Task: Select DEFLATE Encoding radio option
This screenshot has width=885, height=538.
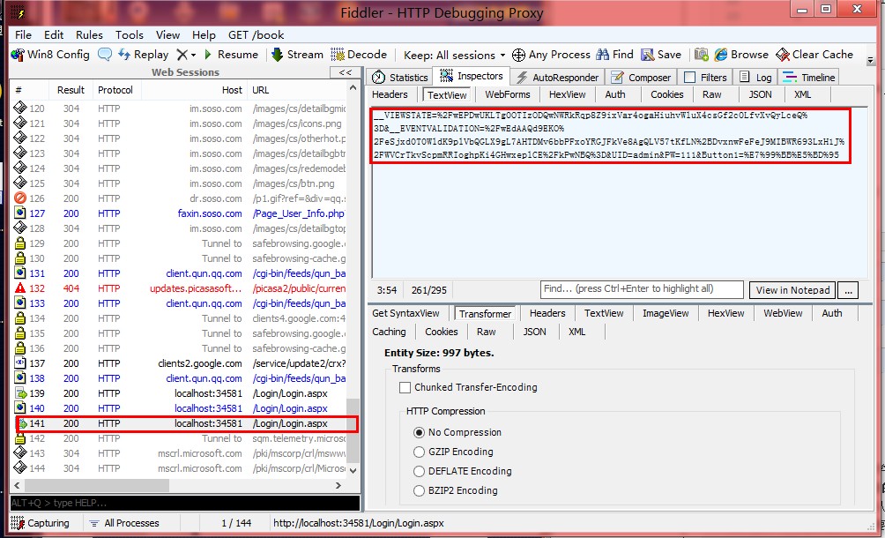Action: pos(420,471)
